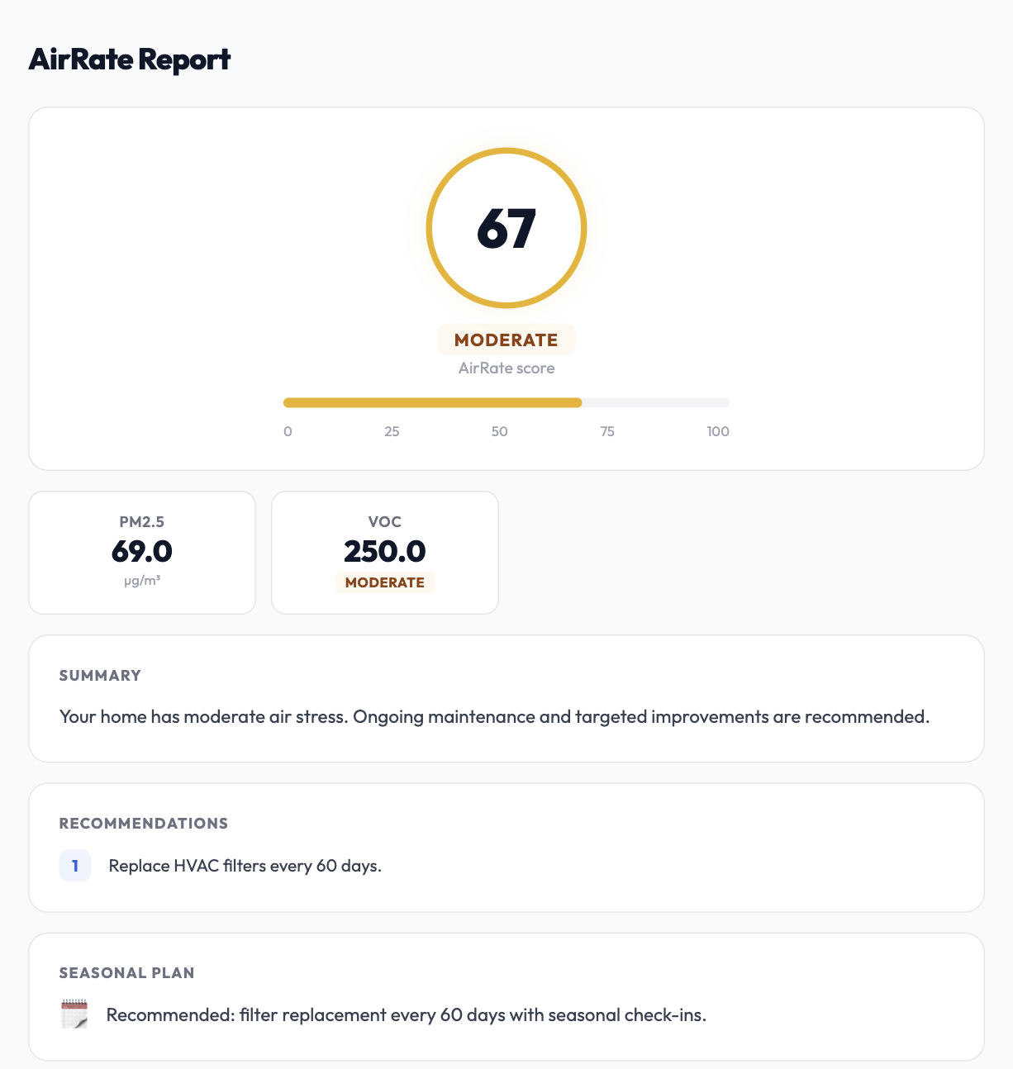Click the seasonal check-ins recommendation text
Image resolution: width=1013 pixels, height=1069 pixels.
click(x=405, y=1014)
